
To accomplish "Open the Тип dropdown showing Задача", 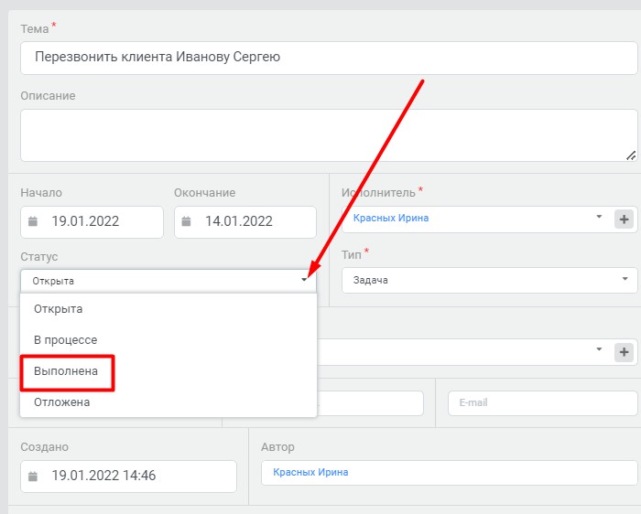I will pyautogui.click(x=489, y=280).
